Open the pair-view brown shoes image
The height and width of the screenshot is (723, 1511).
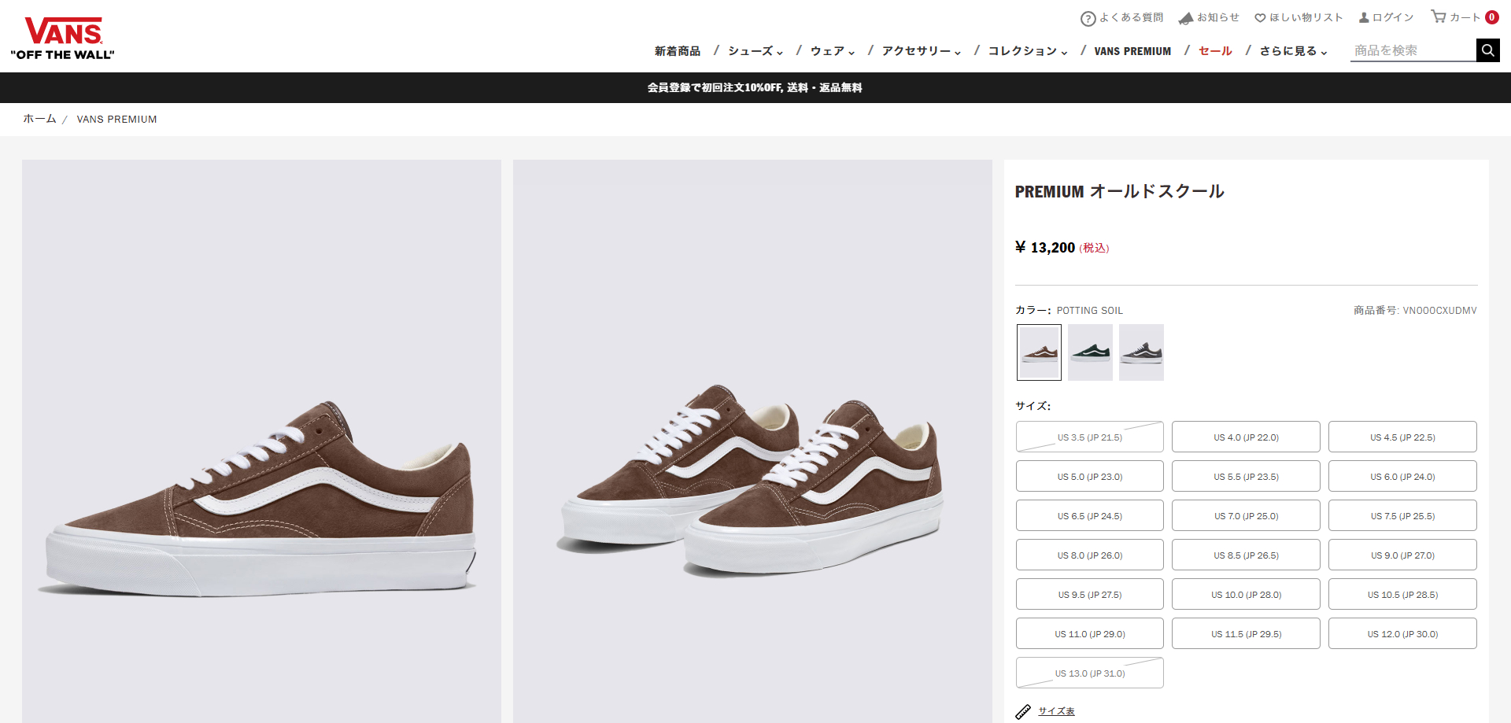(752, 441)
